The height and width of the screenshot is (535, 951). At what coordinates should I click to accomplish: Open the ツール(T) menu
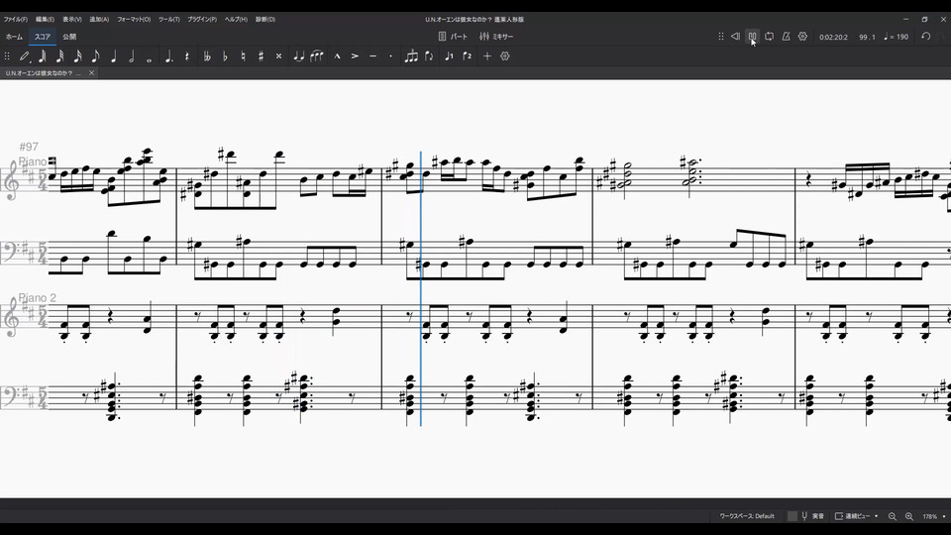(x=169, y=20)
